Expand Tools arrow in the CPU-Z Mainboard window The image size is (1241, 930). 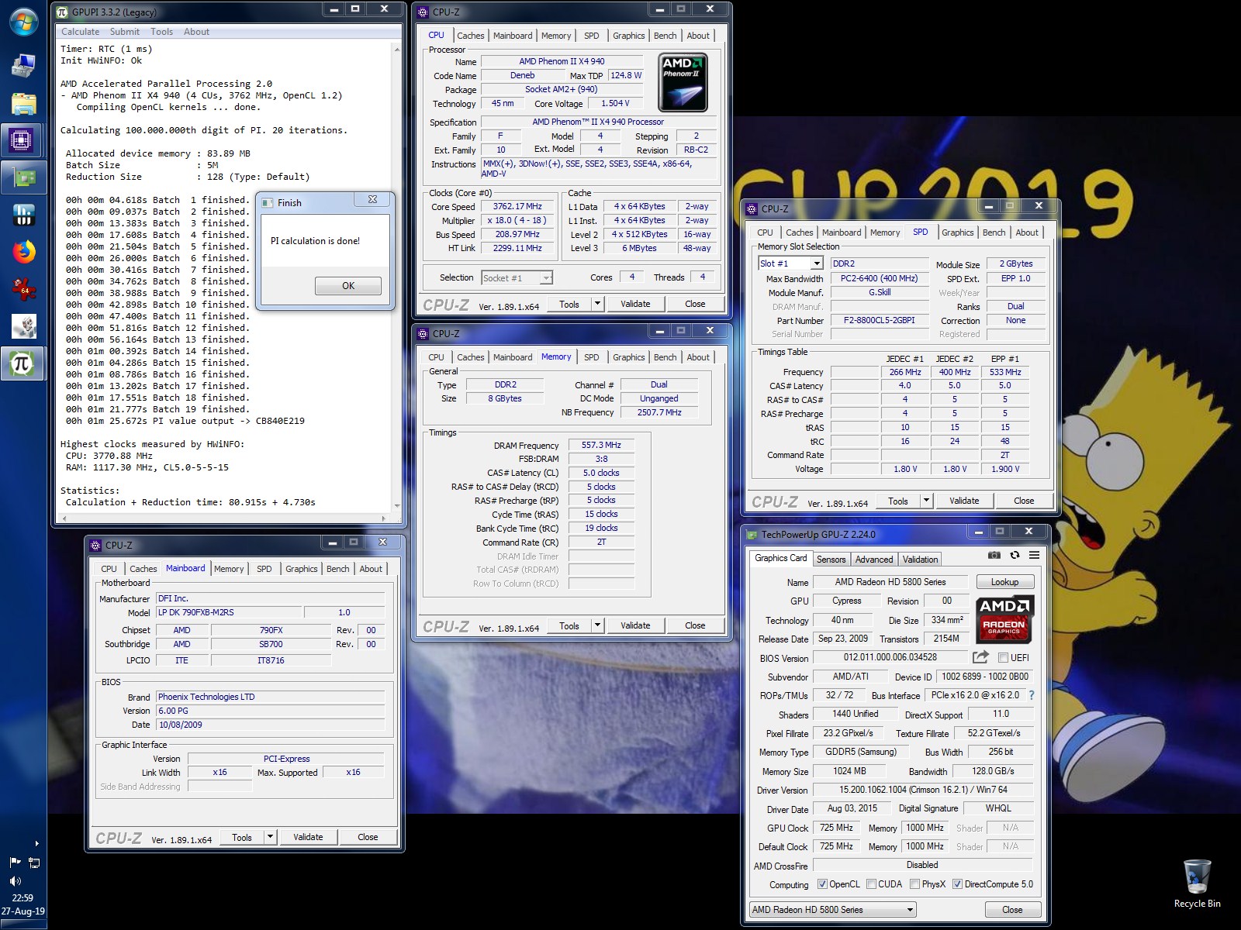(x=270, y=837)
